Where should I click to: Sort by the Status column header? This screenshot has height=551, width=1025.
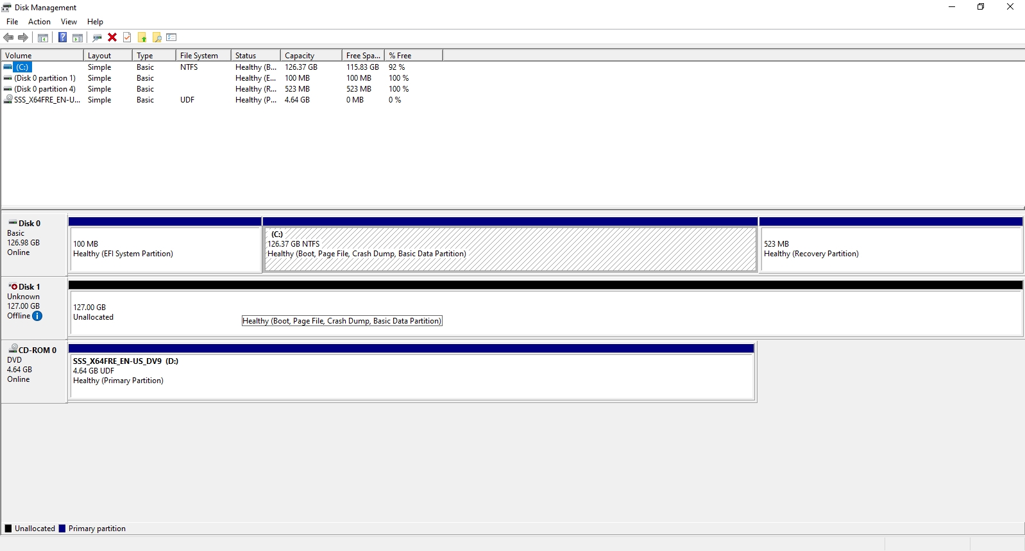pyautogui.click(x=256, y=56)
